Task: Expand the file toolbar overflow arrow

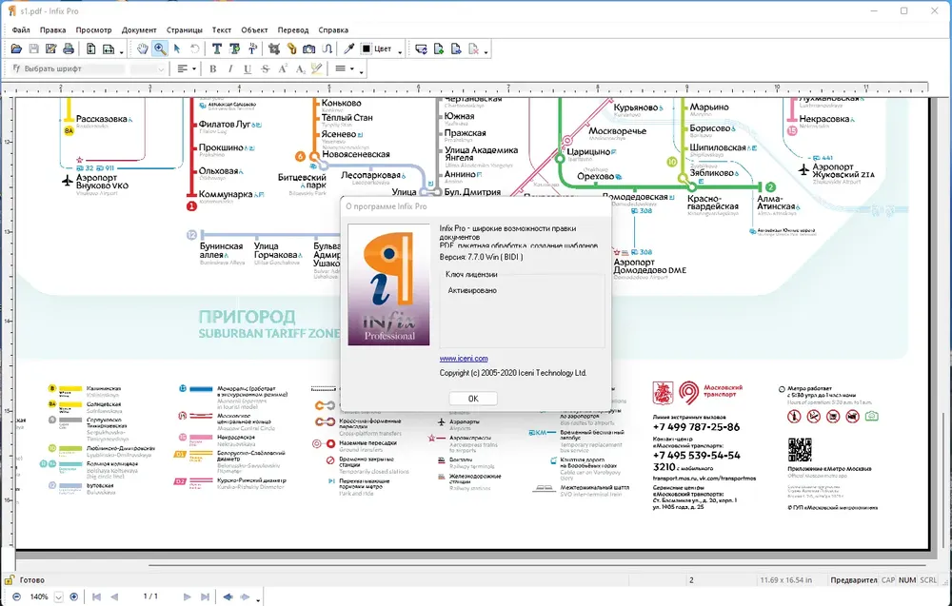Action: click(x=122, y=52)
